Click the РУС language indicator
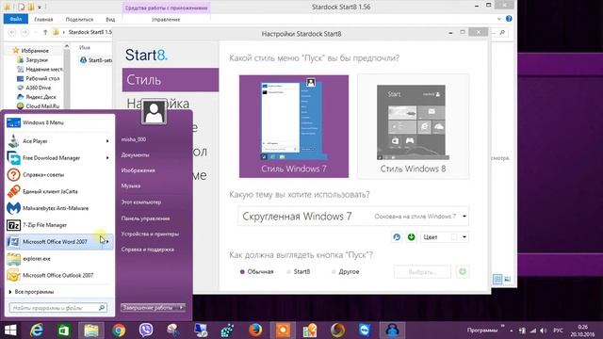Image resolution: width=603 pixels, height=339 pixels. click(558, 331)
